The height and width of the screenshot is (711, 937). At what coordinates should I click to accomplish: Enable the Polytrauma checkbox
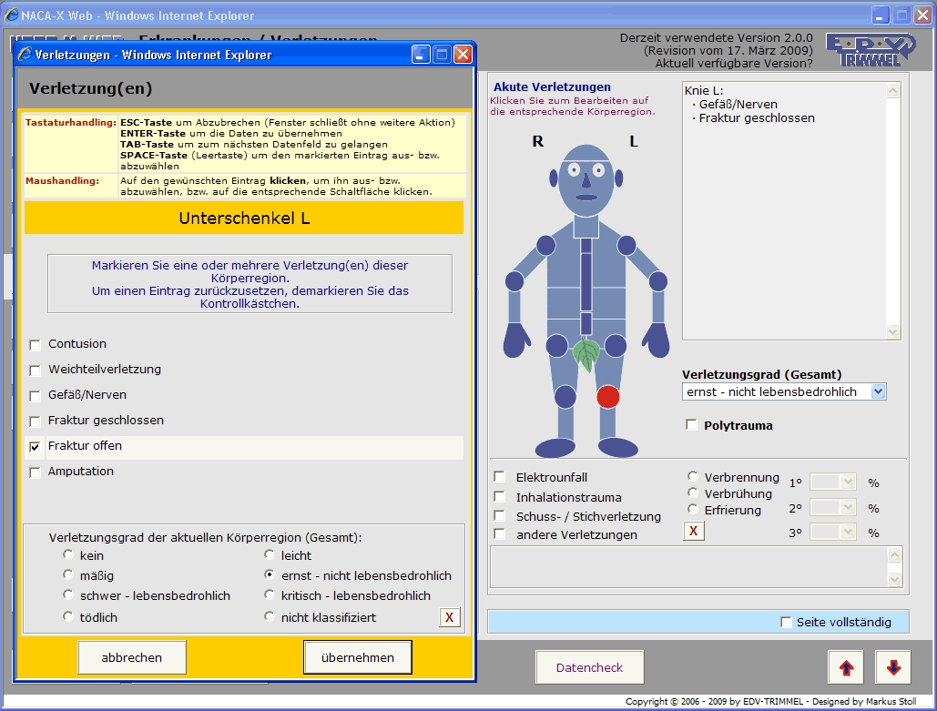(691, 425)
